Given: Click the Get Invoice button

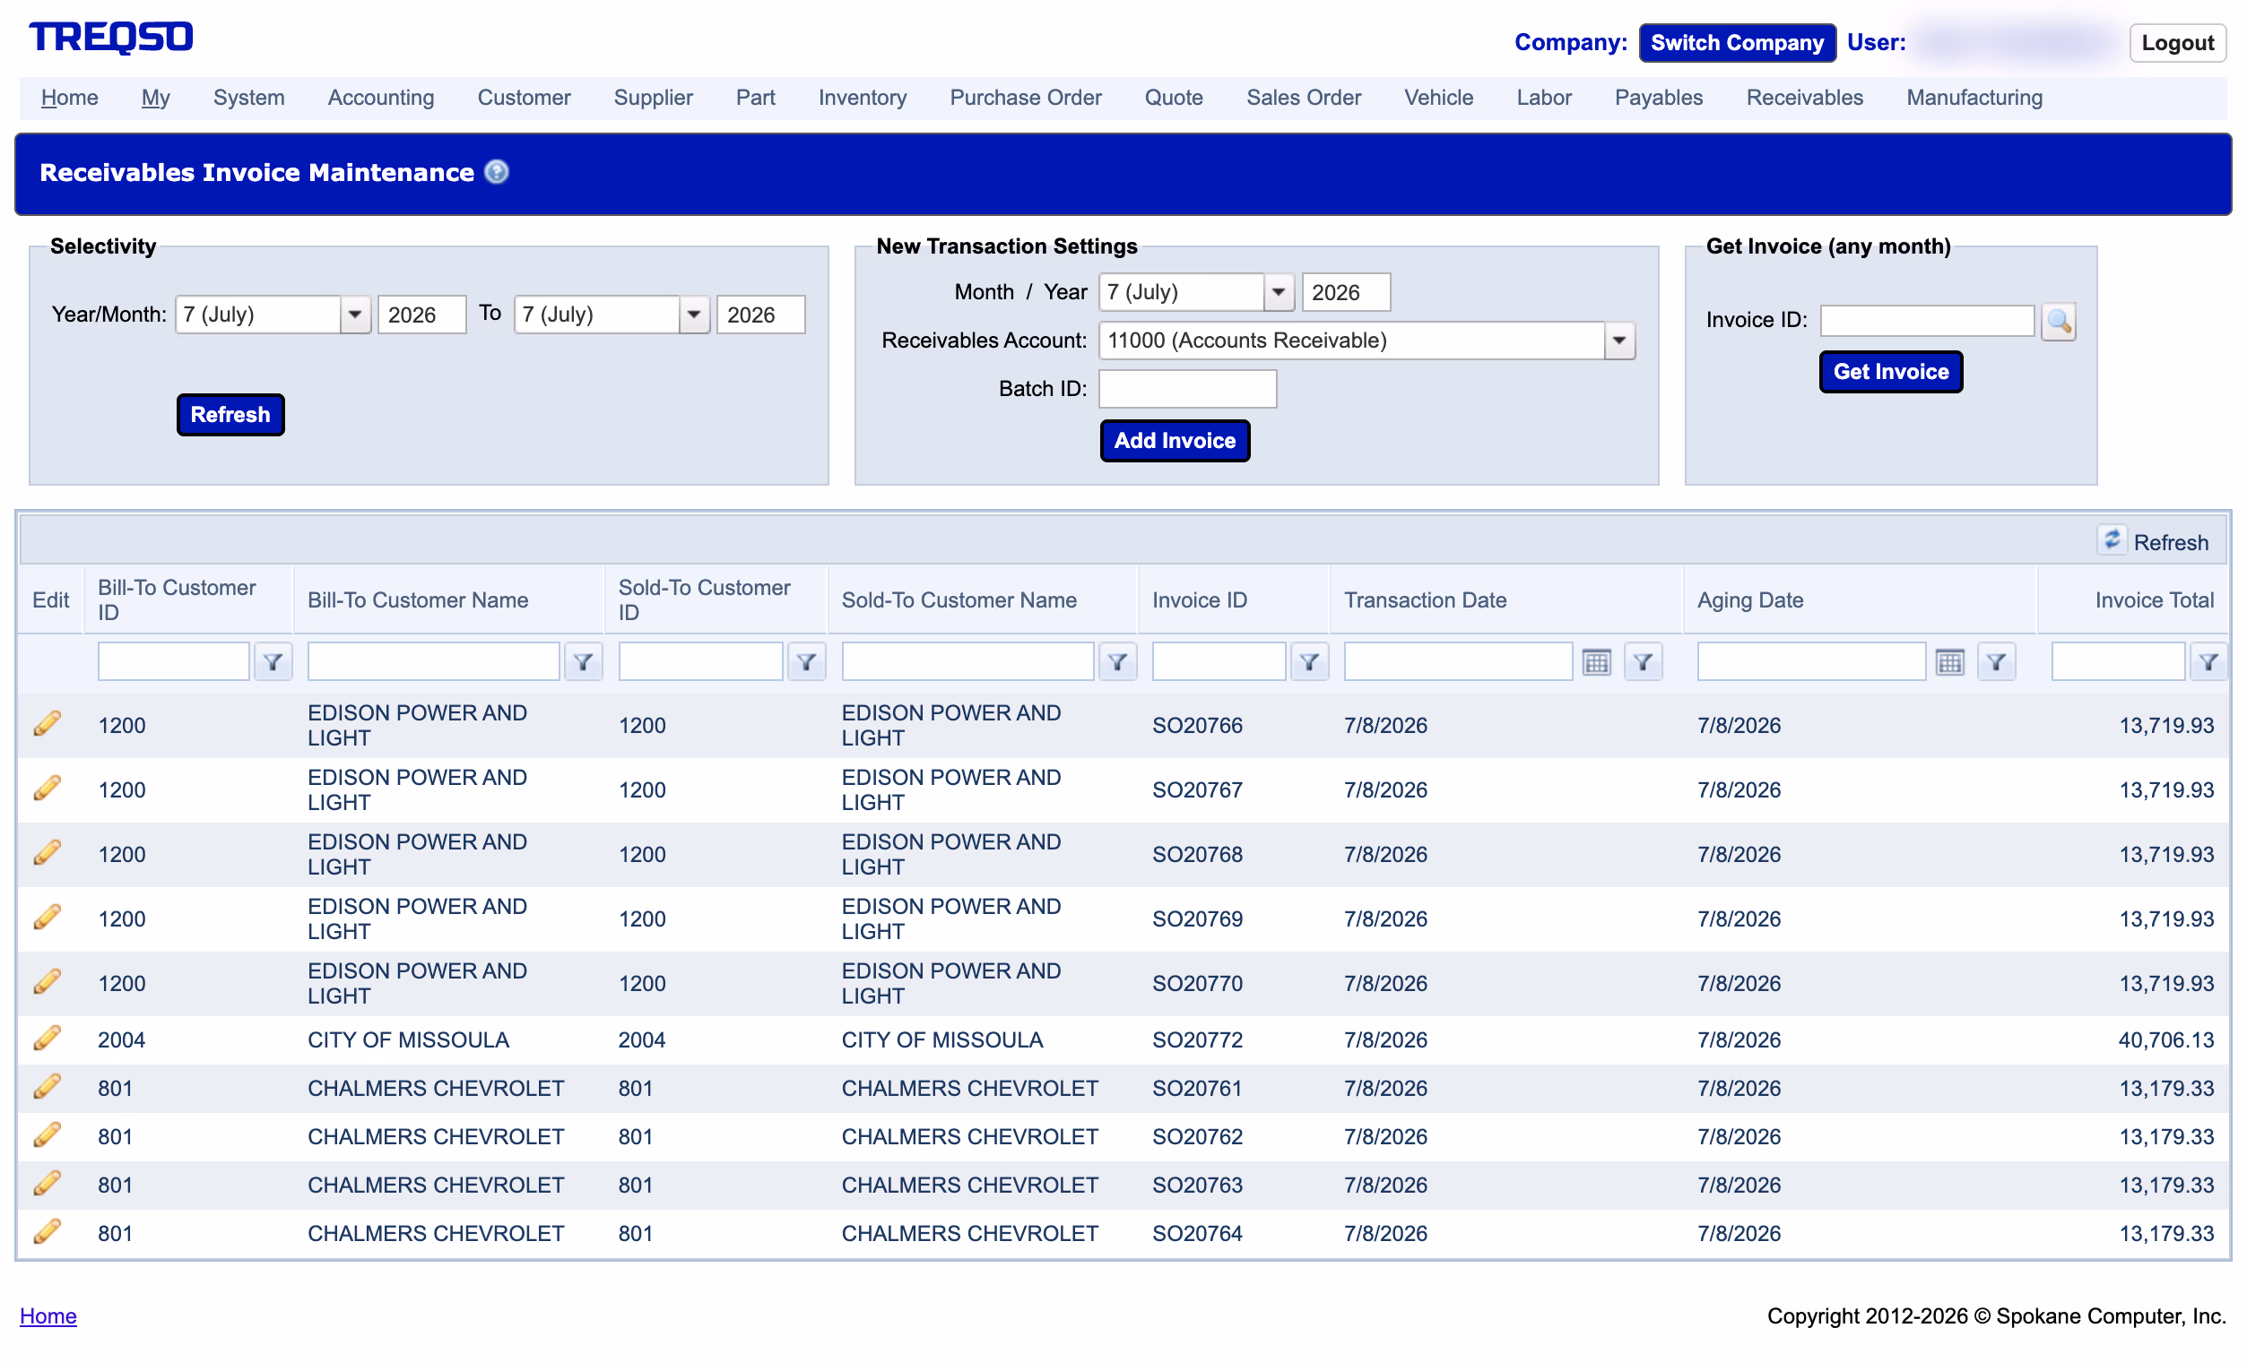Looking at the screenshot, I should pos(1890,372).
